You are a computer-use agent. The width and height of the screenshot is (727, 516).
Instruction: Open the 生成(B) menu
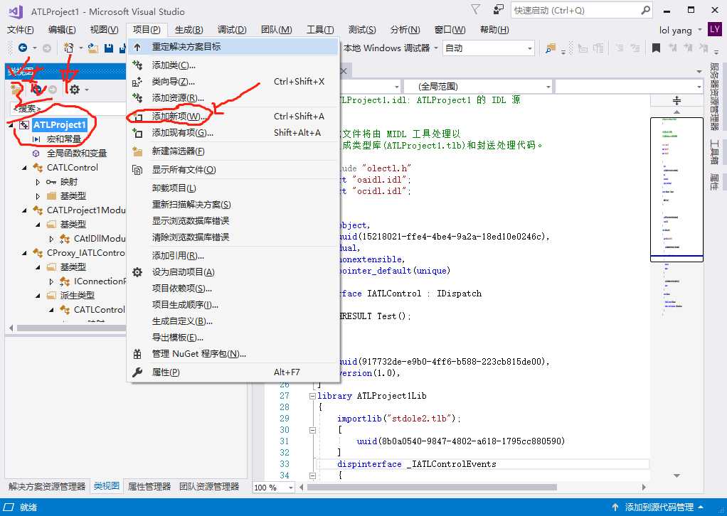(189, 30)
